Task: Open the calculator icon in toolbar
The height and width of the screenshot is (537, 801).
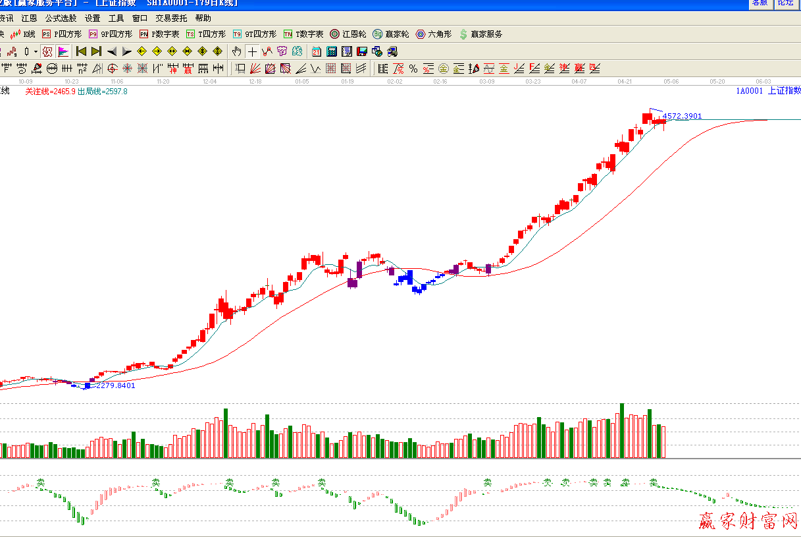Action: click(331, 51)
